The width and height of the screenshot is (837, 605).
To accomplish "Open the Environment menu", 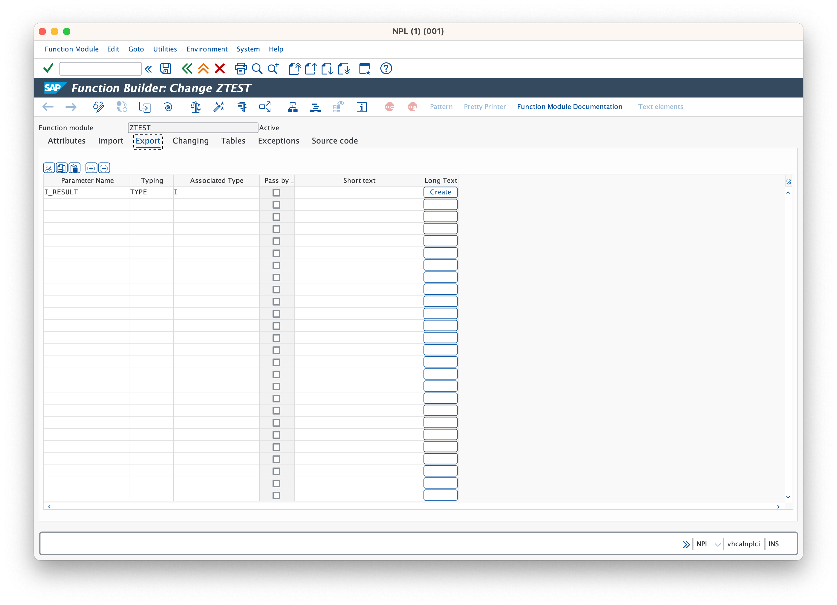I will pos(207,49).
